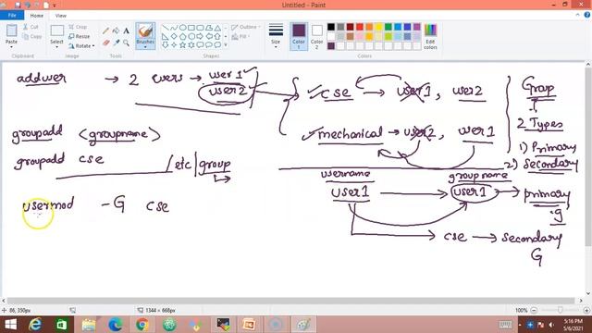Pick the black color swatch

pos(331,27)
